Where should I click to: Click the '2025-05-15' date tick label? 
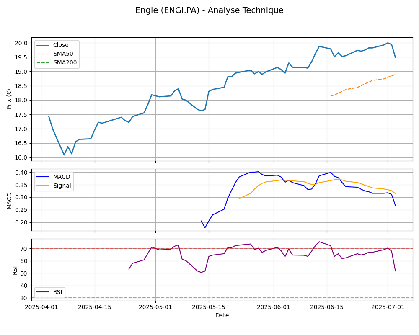209,307
